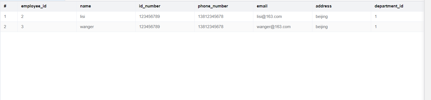Click employee_id value 2

[47, 17]
